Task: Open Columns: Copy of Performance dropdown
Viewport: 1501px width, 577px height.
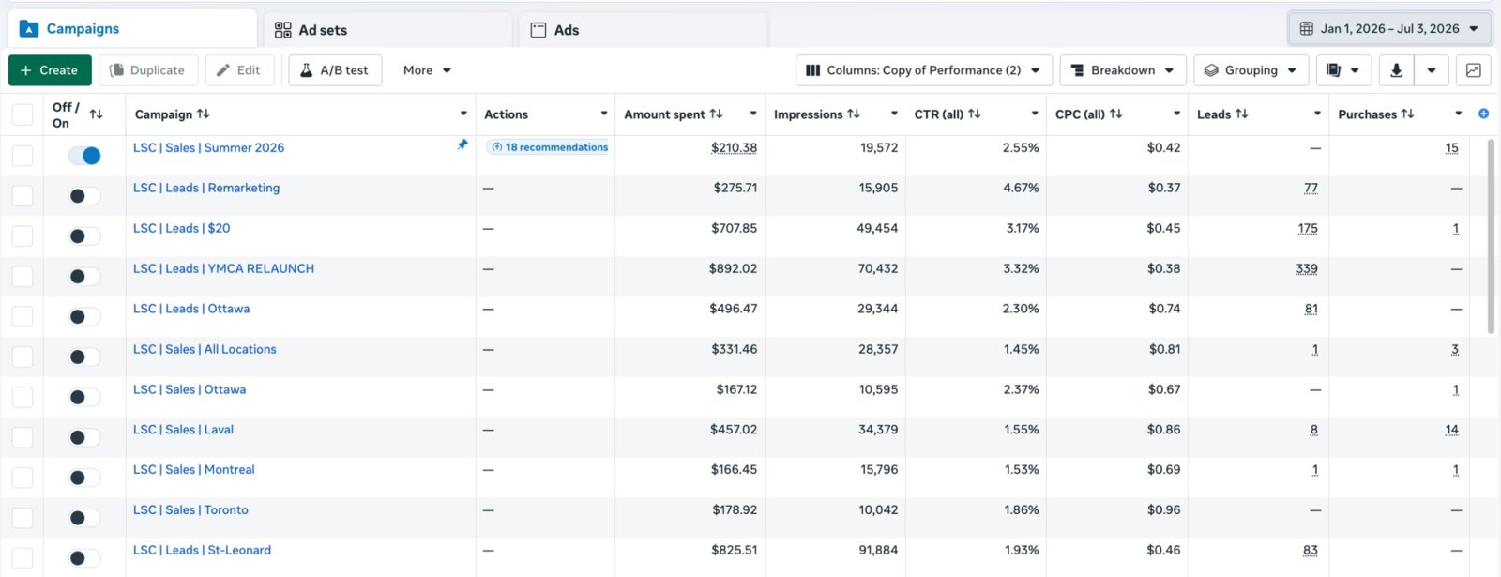Action: click(x=923, y=70)
